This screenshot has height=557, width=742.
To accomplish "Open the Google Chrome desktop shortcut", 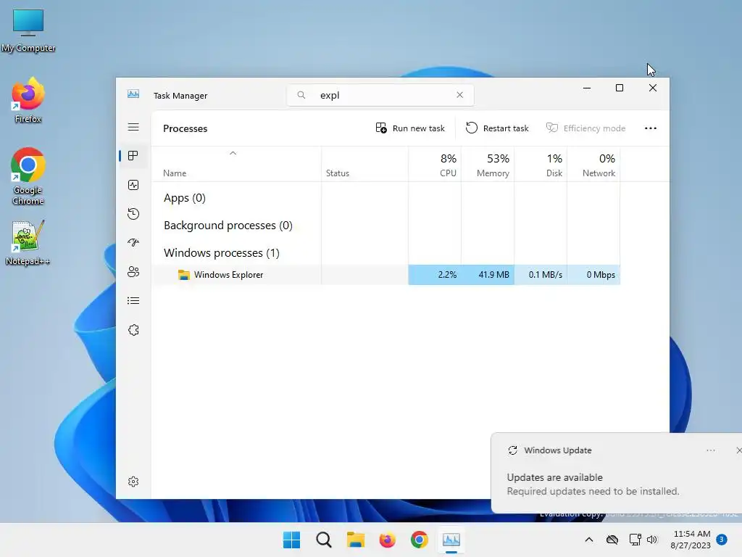I will (x=28, y=176).
